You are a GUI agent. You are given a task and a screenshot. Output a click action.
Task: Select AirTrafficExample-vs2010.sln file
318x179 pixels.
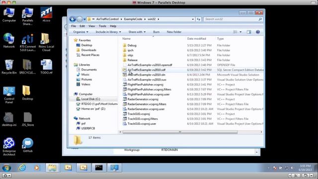[146, 75]
